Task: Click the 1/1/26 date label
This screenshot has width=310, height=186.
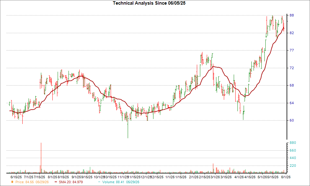Action: tap(170, 177)
